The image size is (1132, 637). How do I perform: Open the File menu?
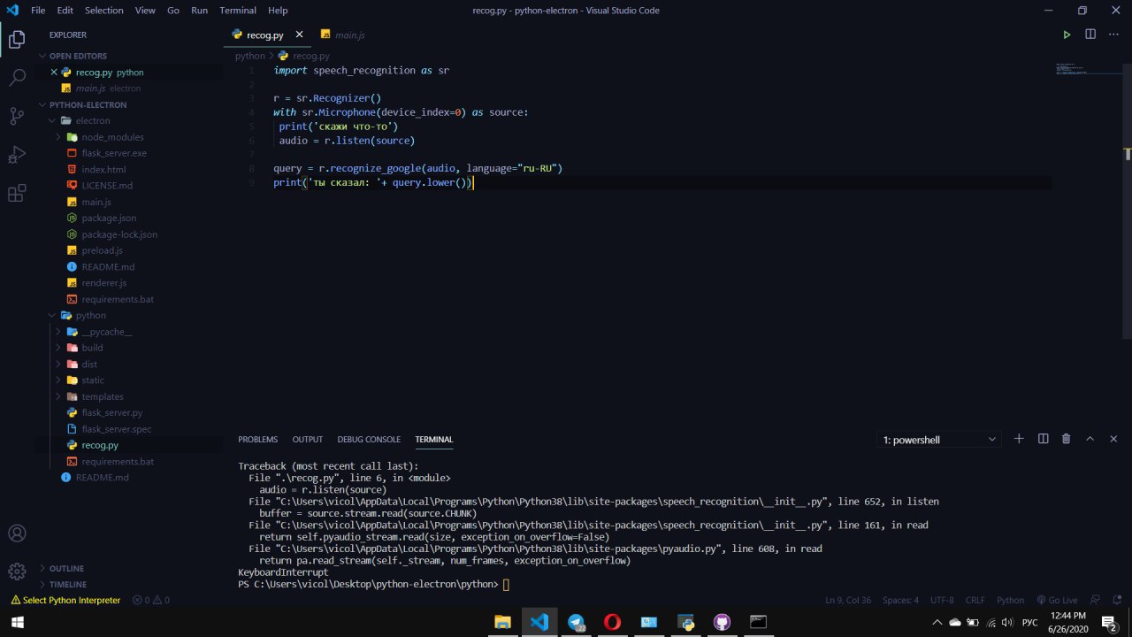point(38,11)
